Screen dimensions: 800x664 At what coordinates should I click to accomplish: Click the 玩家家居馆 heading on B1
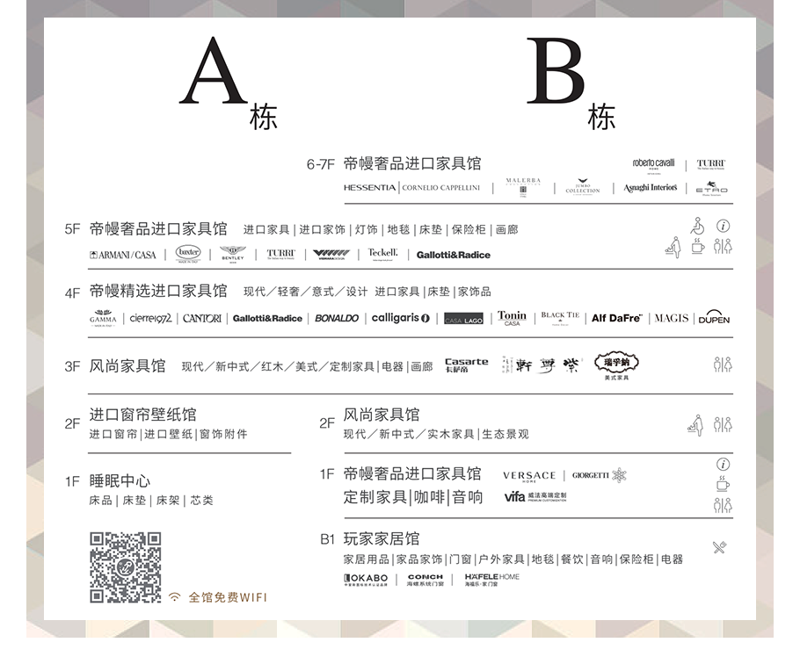click(x=382, y=538)
